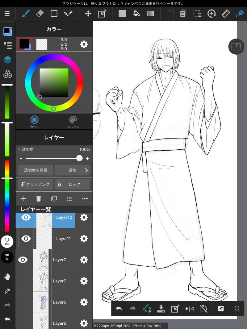Select the dot/polyline shape tool

(x=68, y=14)
